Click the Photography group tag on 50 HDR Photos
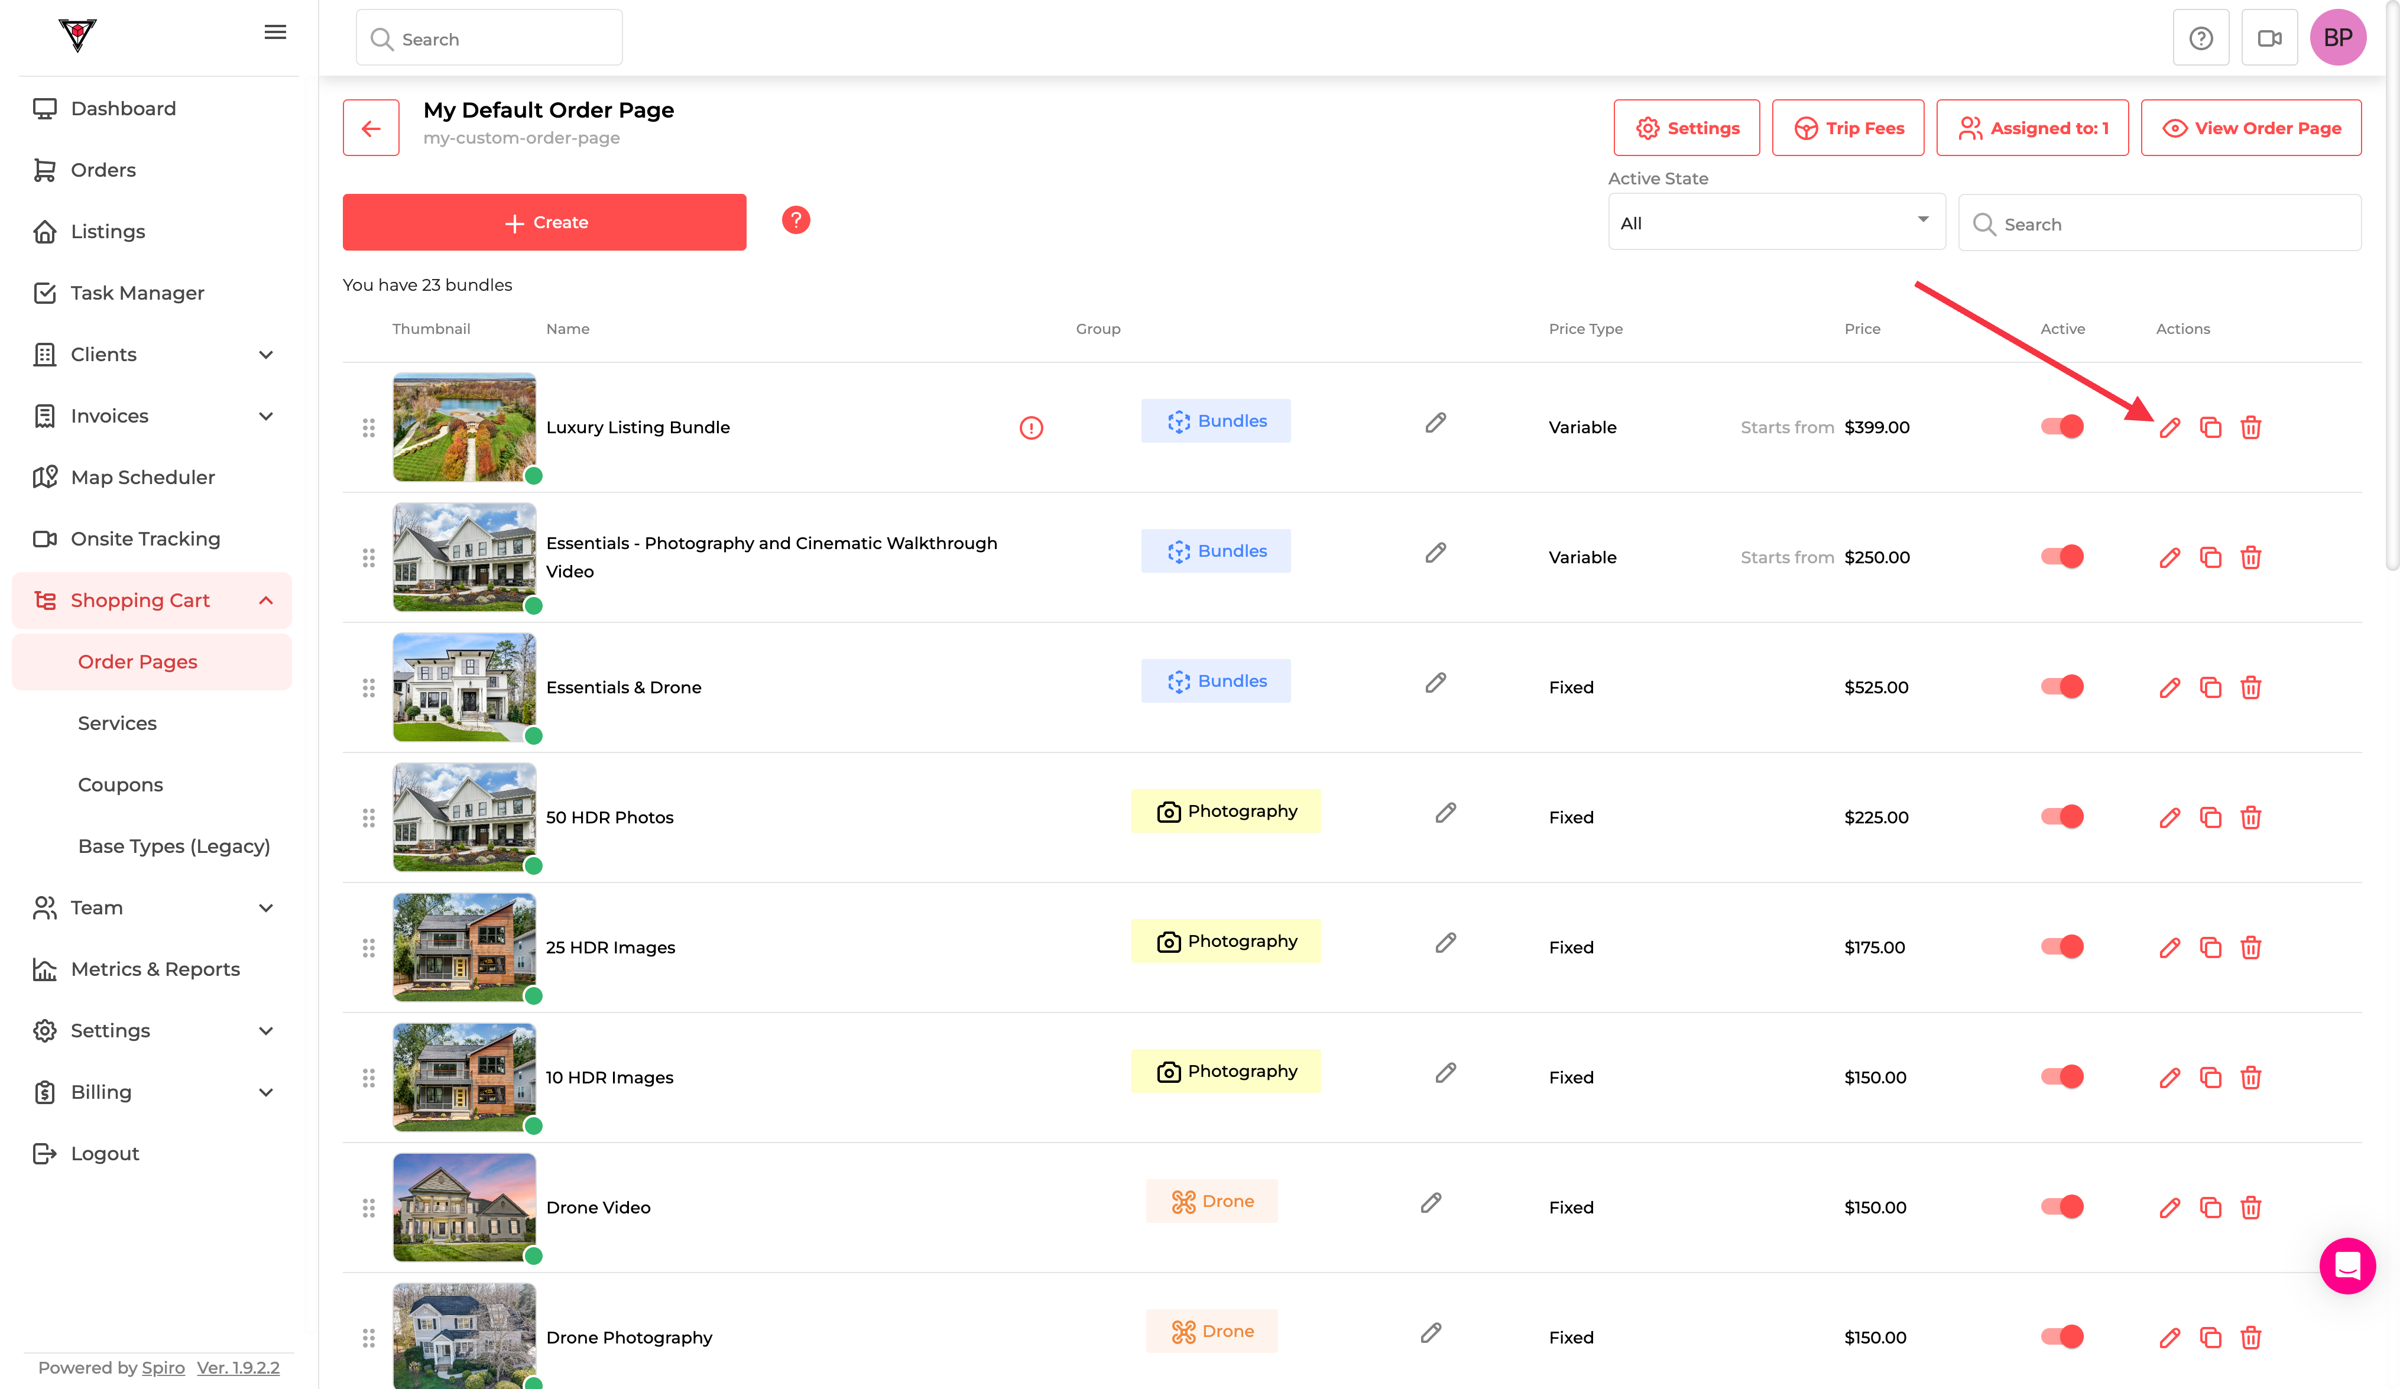This screenshot has width=2400, height=1389. [x=1226, y=811]
